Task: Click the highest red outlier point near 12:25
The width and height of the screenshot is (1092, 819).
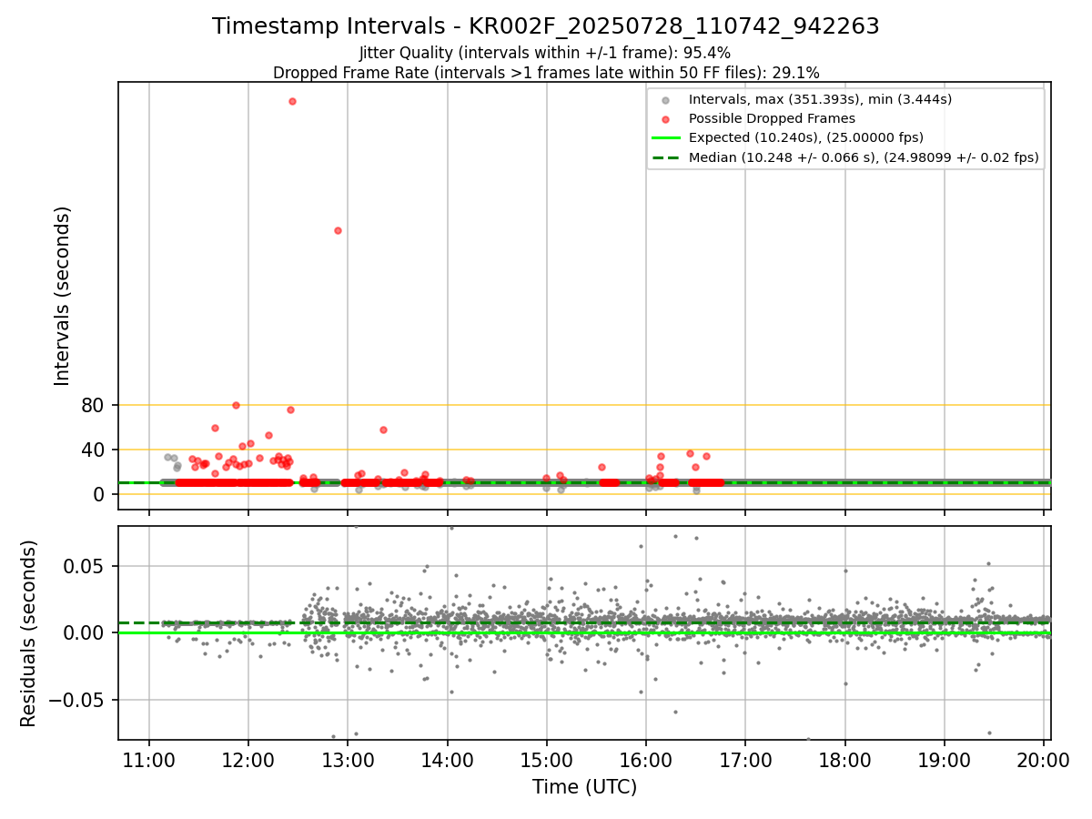Action: [x=292, y=101]
